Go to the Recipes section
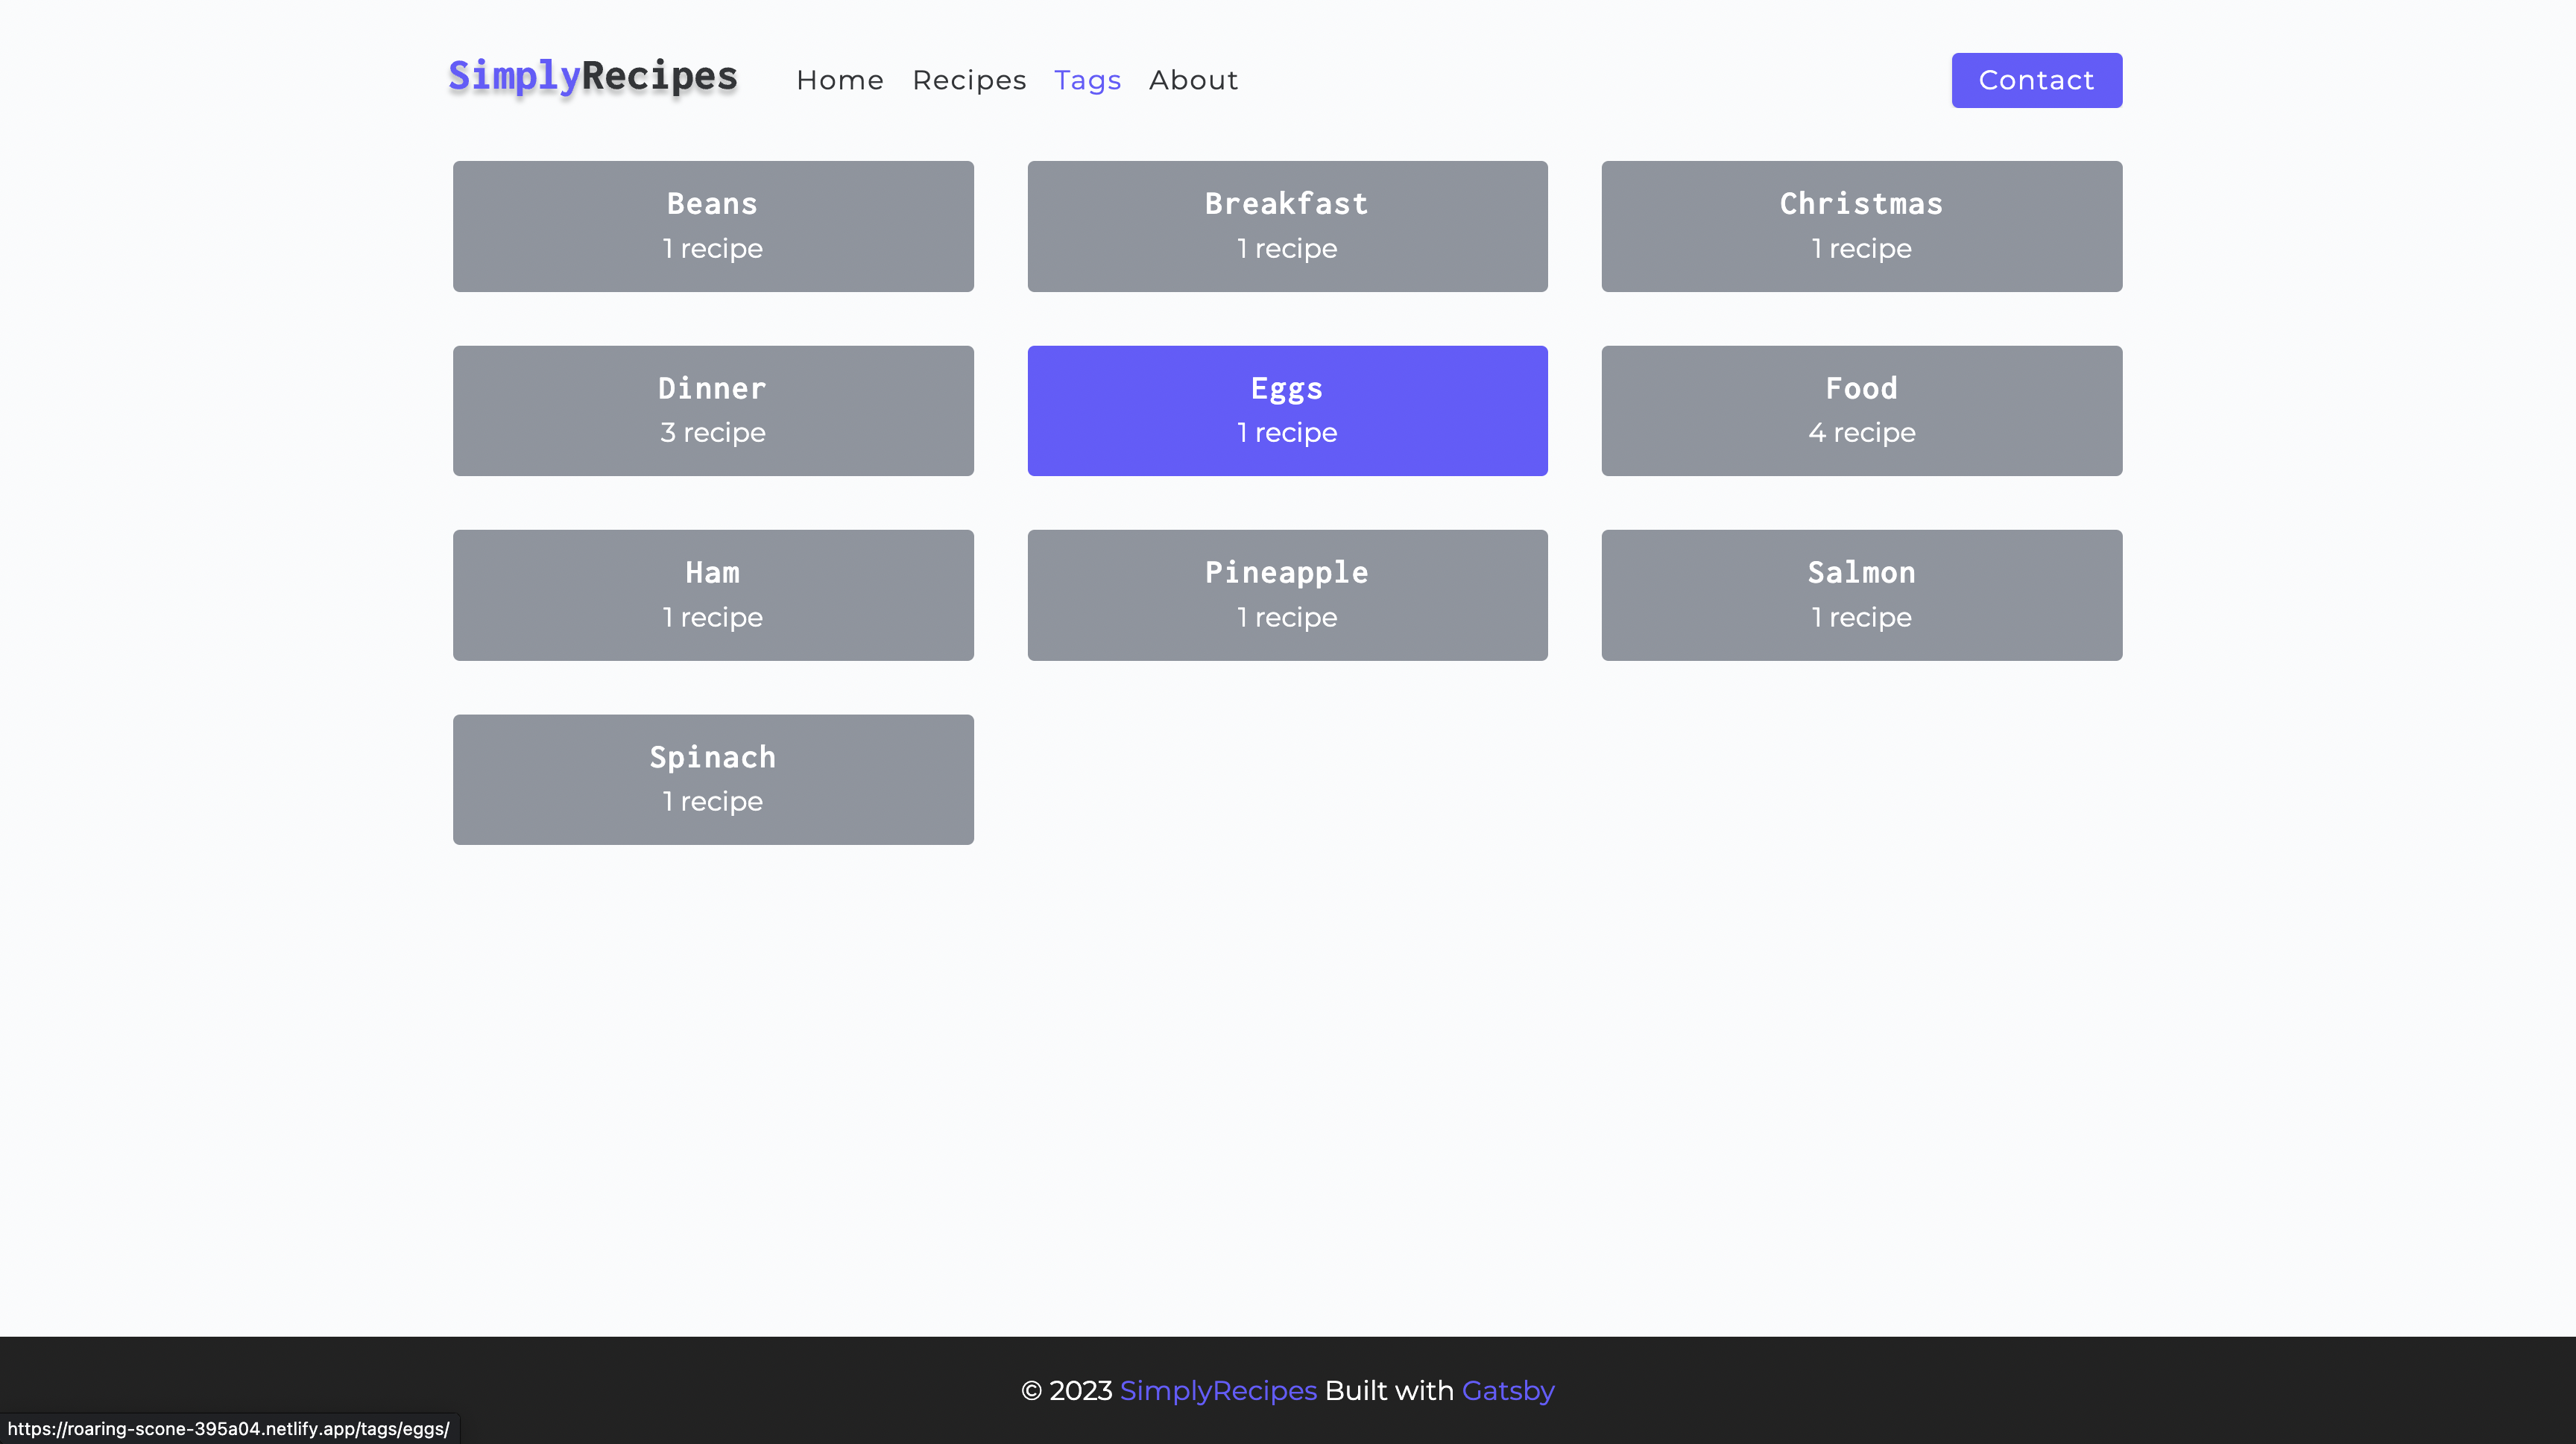The height and width of the screenshot is (1444, 2576). pyautogui.click(x=969, y=80)
